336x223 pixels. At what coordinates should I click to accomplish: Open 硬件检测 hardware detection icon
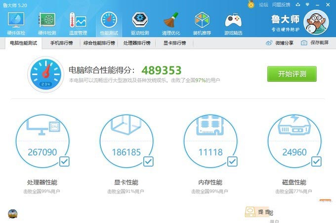click(x=47, y=20)
